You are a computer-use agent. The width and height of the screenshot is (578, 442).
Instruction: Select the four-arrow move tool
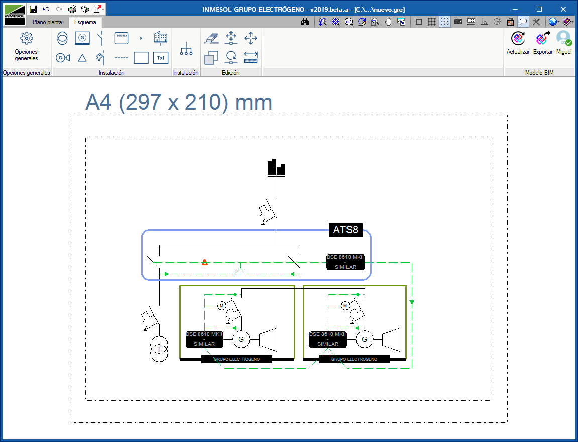(x=251, y=38)
